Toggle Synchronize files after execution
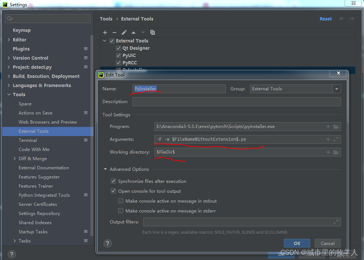364x260 pixels. 113,181
